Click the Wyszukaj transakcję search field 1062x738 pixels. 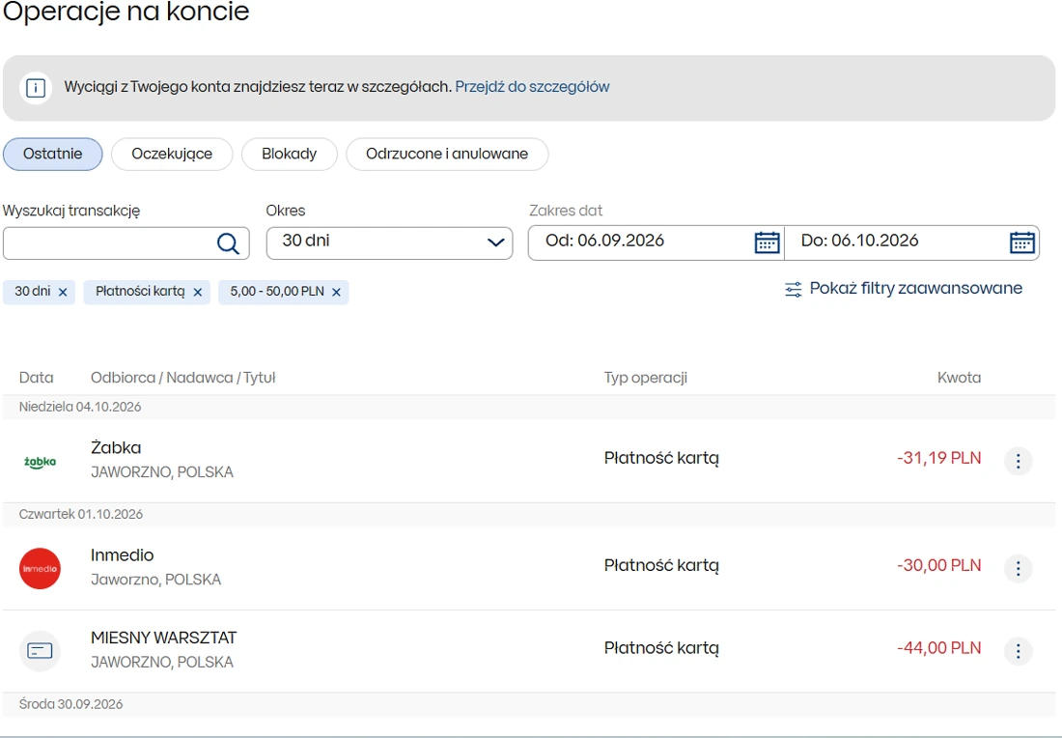126,242
